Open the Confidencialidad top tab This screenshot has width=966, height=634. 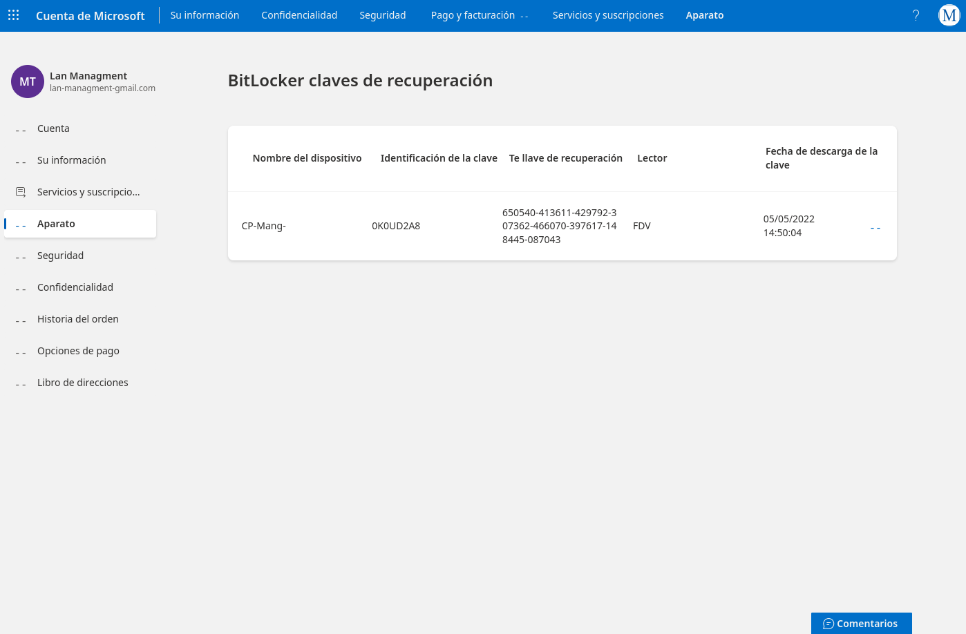pos(299,15)
